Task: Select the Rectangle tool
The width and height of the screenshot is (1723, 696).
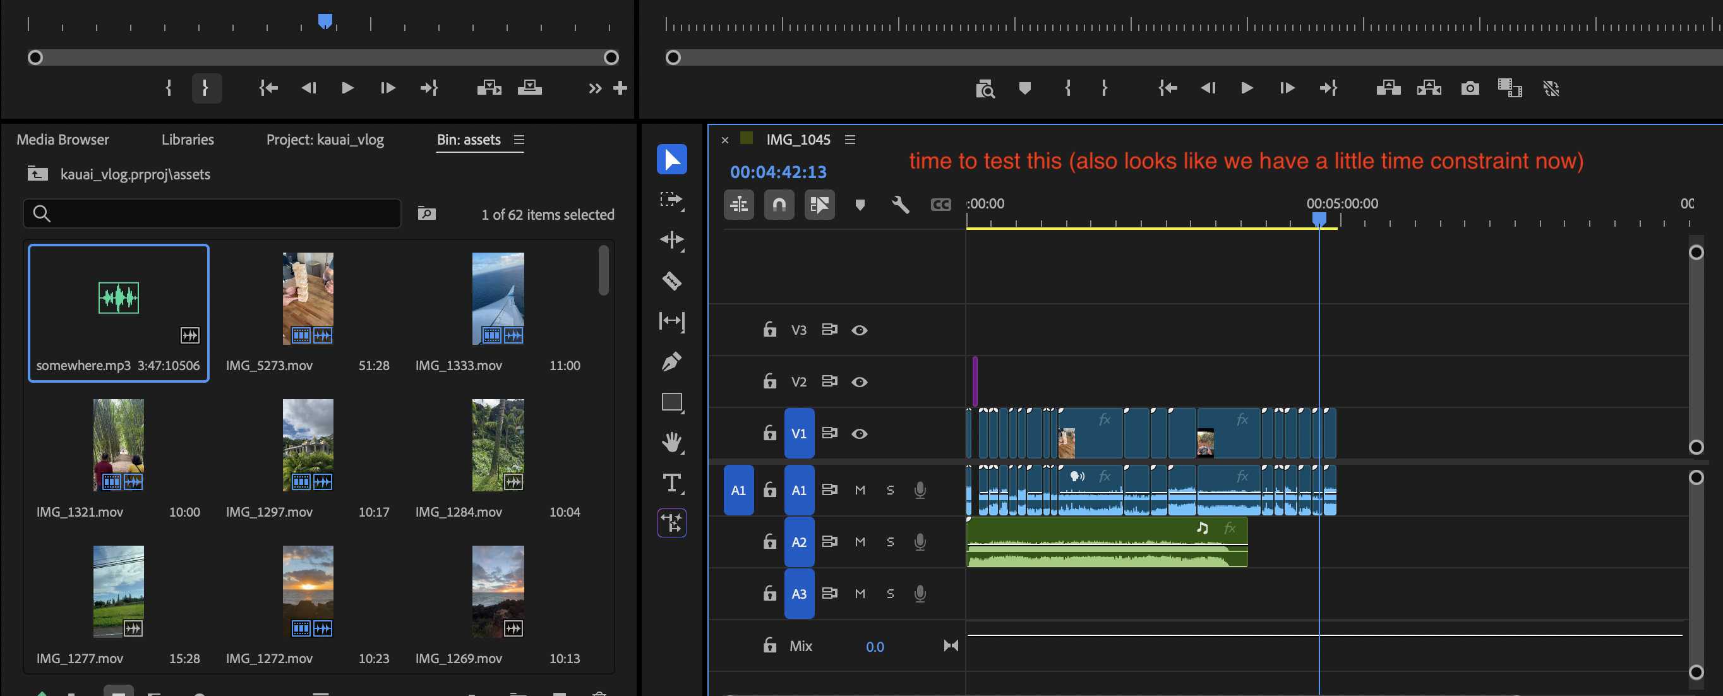Action: click(671, 402)
